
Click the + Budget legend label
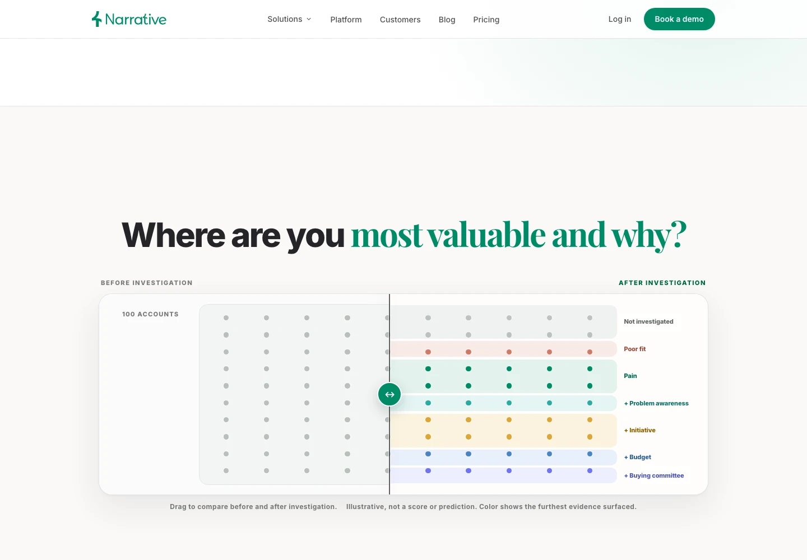(x=638, y=457)
